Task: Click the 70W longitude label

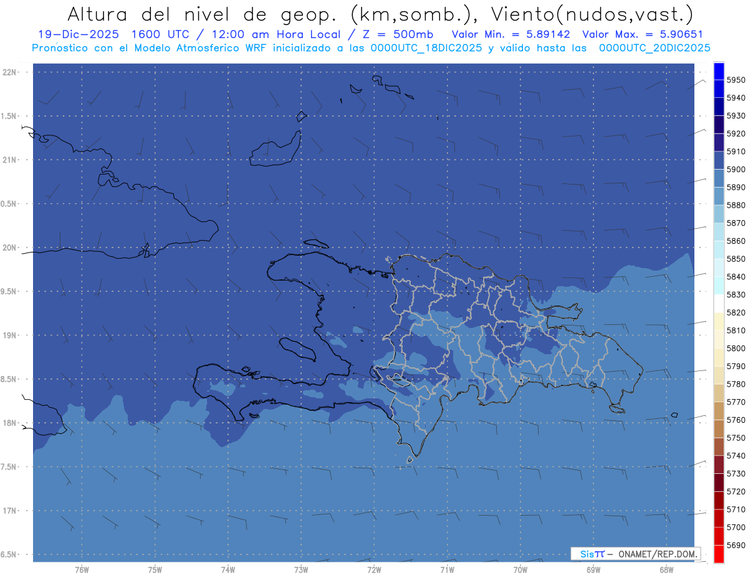Action: point(520,570)
